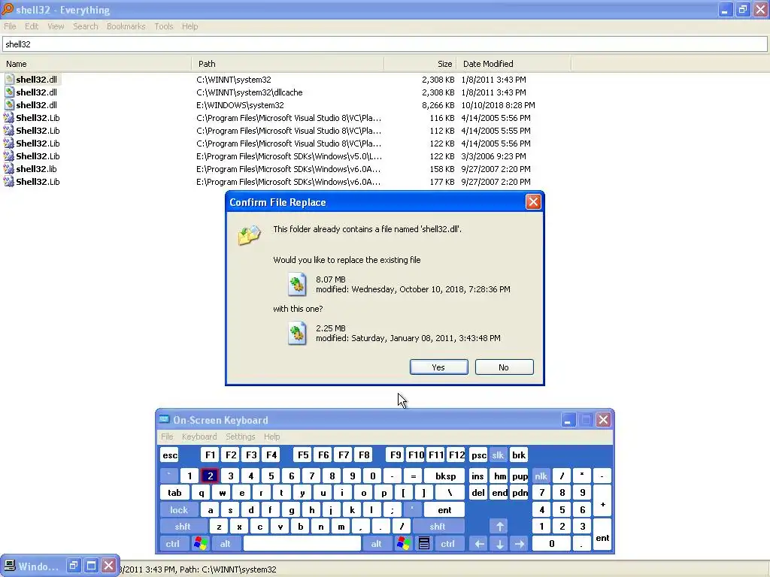Toggle the right alt key
The image size is (770, 577).
(376, 544)
